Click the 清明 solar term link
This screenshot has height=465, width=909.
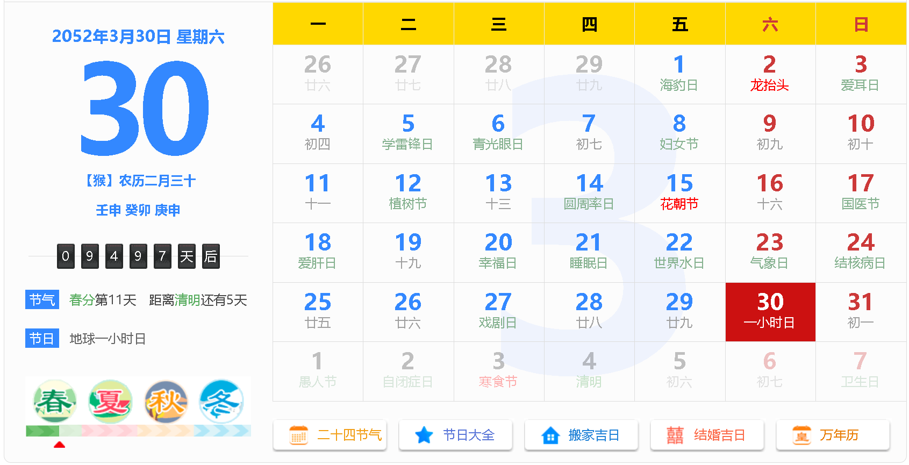click(x=187, y=300)
